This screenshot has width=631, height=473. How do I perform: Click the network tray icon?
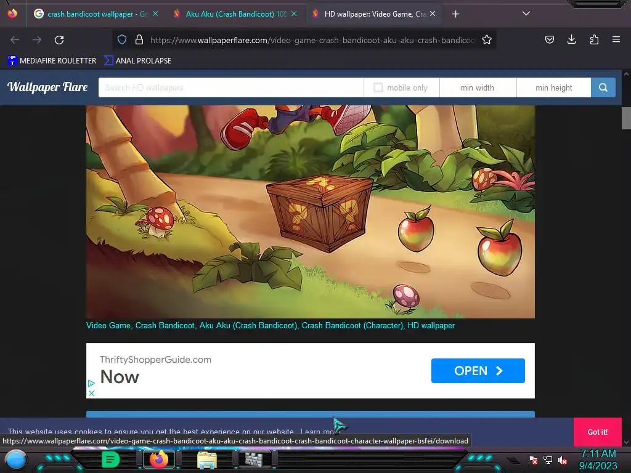pos(548,460)
